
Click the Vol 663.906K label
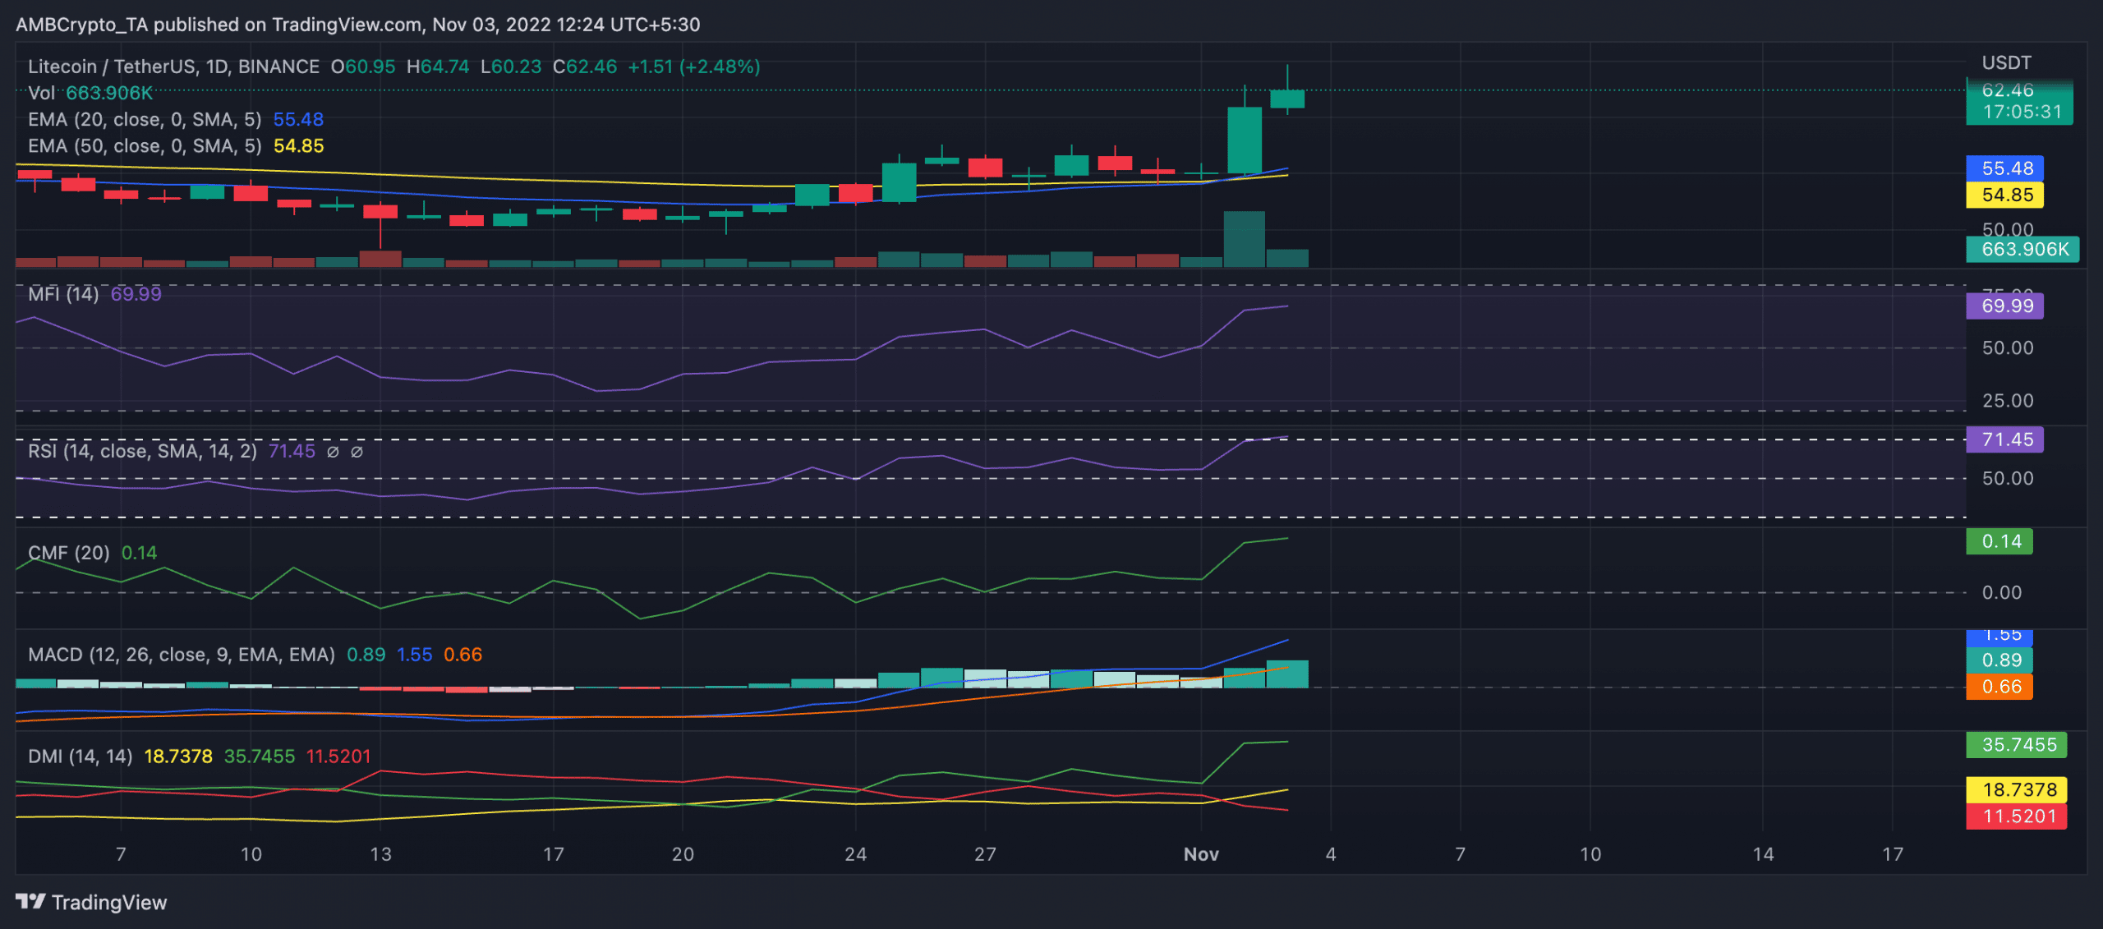(90, 93)
